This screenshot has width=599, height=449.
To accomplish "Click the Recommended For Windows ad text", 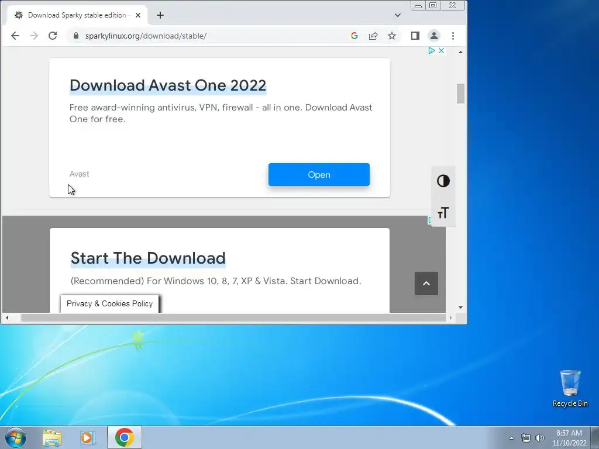I will 216,281.
